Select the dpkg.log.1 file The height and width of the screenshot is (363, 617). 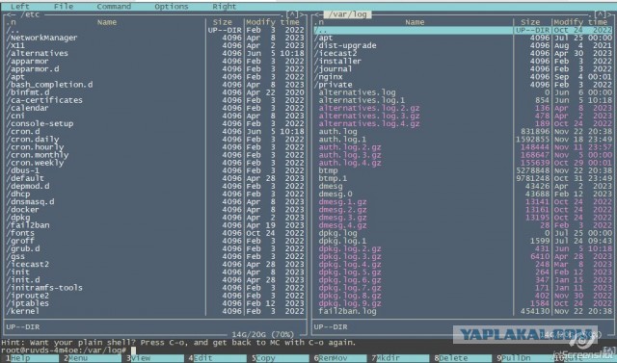(x=463, y=241)
